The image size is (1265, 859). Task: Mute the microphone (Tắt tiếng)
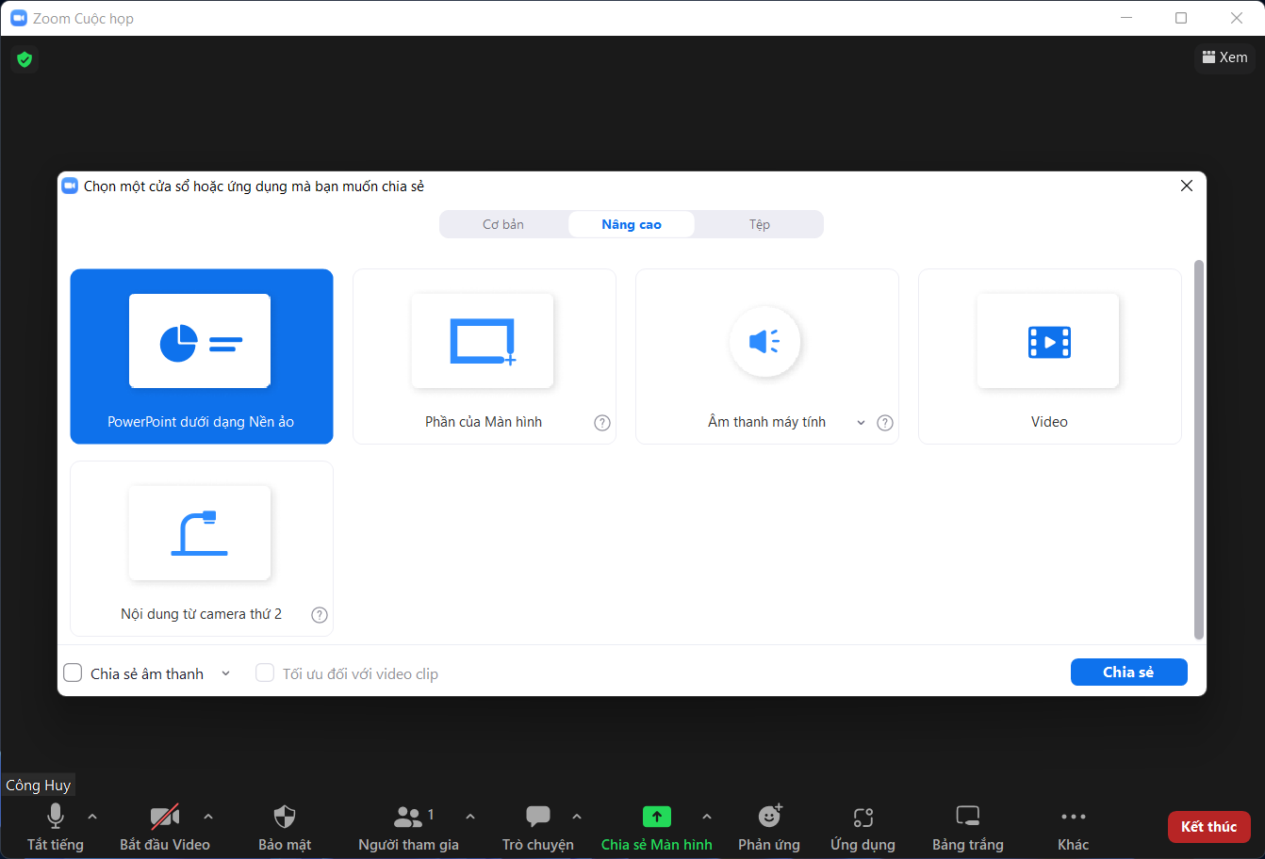(x=55, y=826)
